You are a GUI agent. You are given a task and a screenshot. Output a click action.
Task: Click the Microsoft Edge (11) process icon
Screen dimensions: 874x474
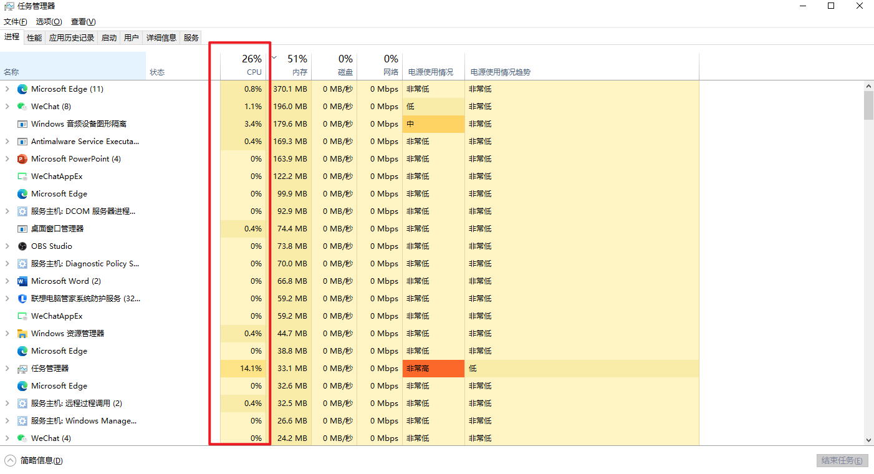(22, 89)
